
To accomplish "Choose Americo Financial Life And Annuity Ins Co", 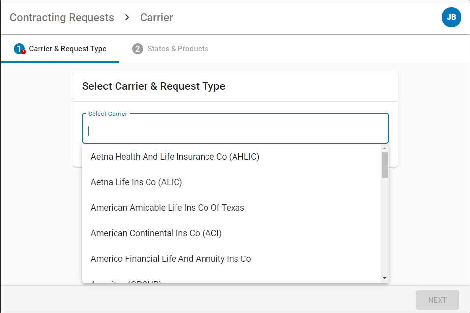I will coord(231,259).
